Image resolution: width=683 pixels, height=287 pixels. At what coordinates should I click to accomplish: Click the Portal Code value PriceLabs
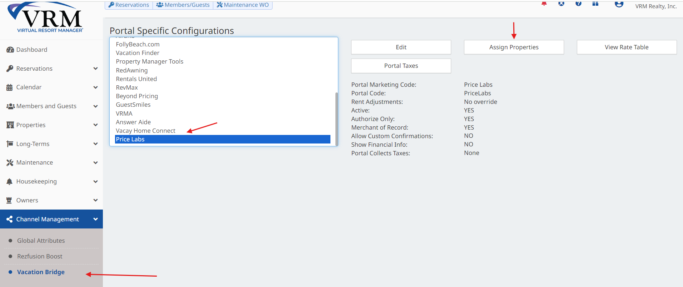coord(477,93)
